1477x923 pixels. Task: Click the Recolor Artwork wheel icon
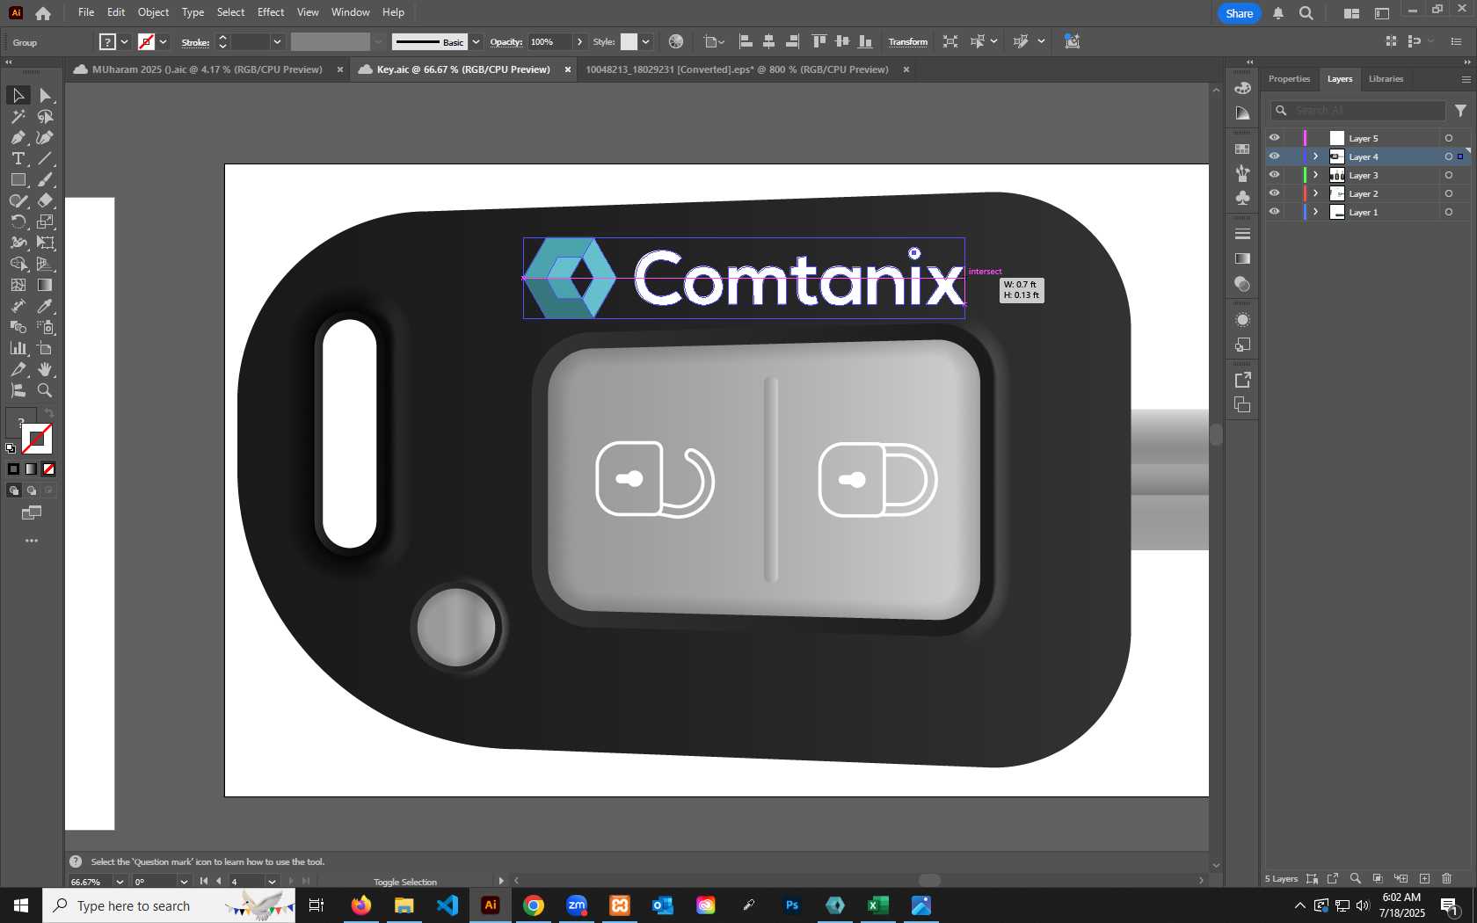tap(675, 41)
